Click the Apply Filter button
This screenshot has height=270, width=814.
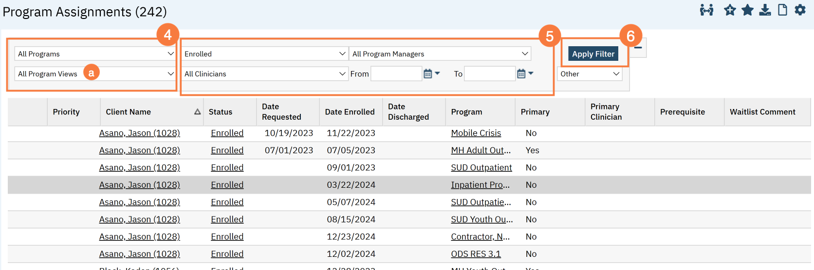[593, 54]
